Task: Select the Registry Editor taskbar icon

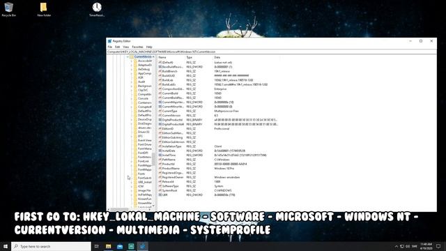Action: tap(142, 246)
